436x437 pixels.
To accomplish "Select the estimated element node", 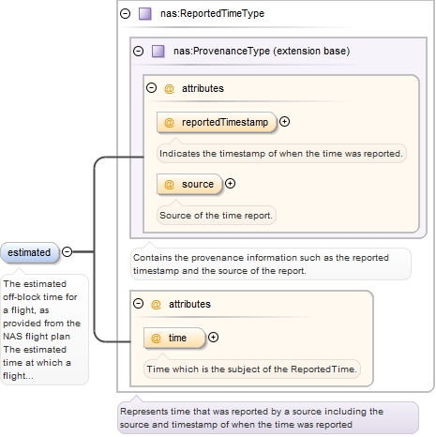I will pyautogui.click(x=30, y=252).
